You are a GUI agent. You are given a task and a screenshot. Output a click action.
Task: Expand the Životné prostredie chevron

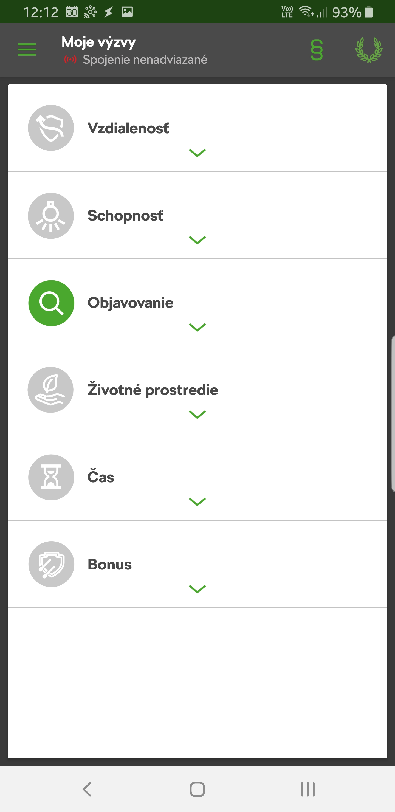tap(197, 415)
